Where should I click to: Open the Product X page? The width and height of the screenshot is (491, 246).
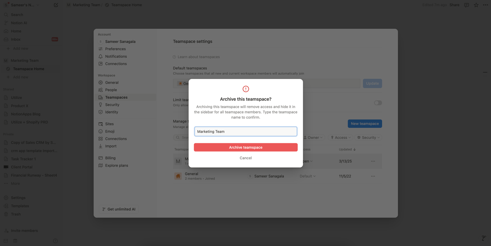31,106
